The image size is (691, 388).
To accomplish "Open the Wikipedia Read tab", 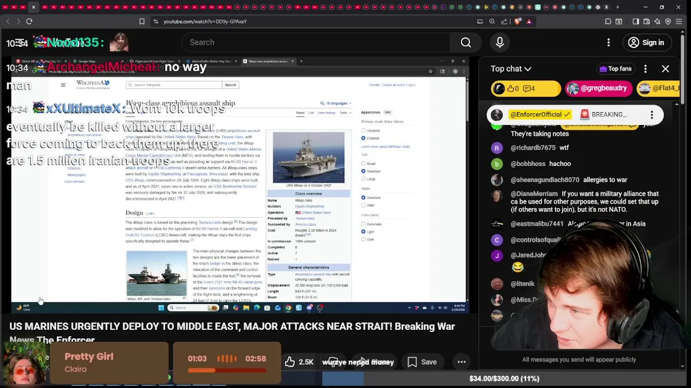I will point(300,113).
